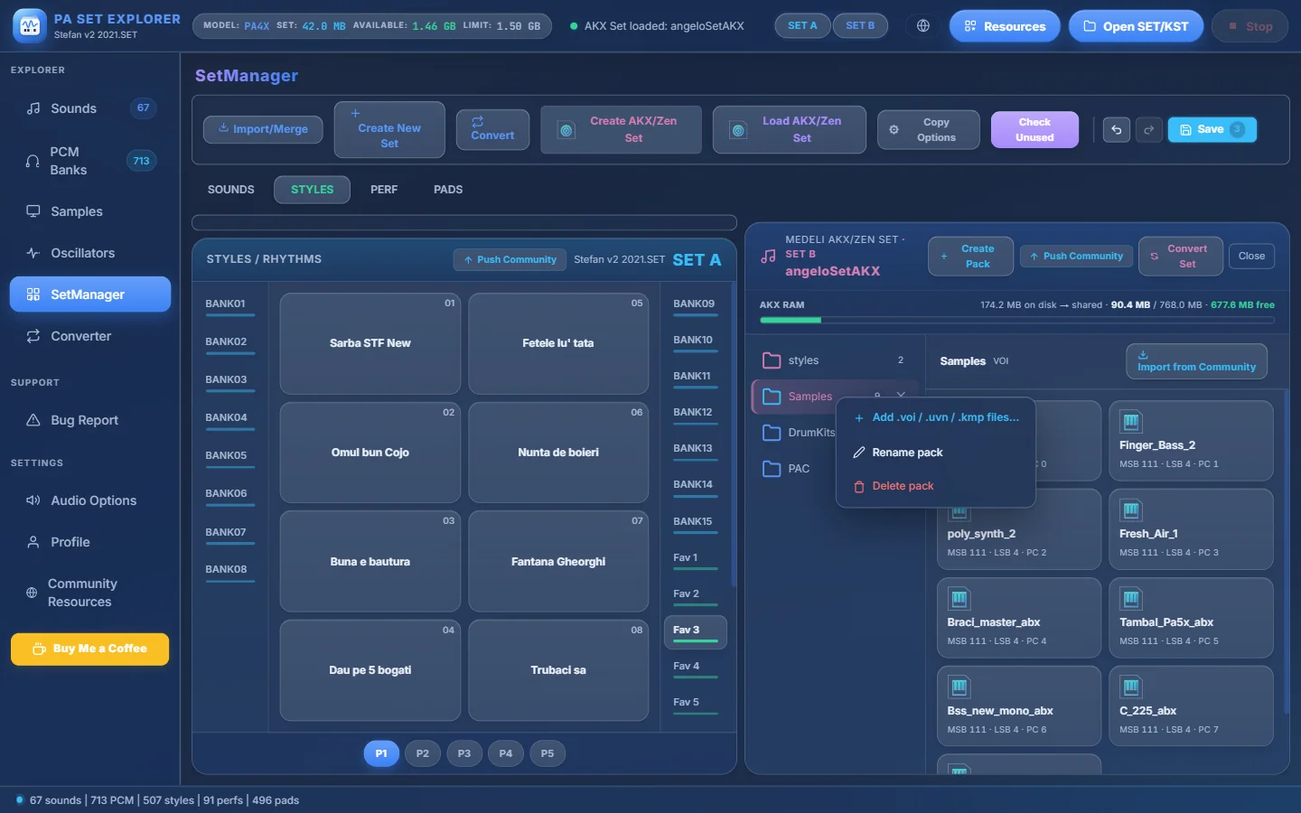
Task: Click the Bug Report warning triangle icon
Action: coord(33,420)
